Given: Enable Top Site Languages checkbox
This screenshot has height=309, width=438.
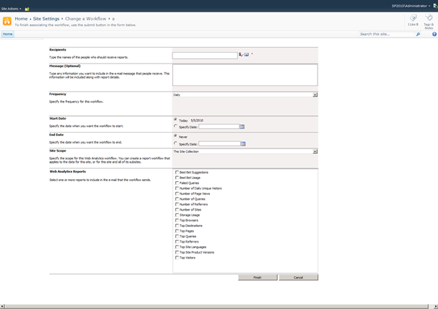Looking at the screenshot, I should point(177,247).
